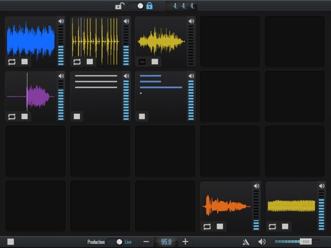This screenshot has height=248, width=331.
Task: Click the master volume slider handle
Action: (x=305, y=242)
